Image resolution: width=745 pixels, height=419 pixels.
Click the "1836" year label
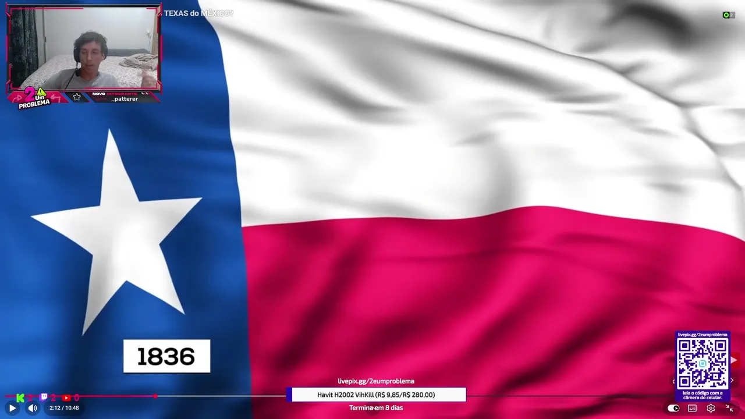(166, 356)
